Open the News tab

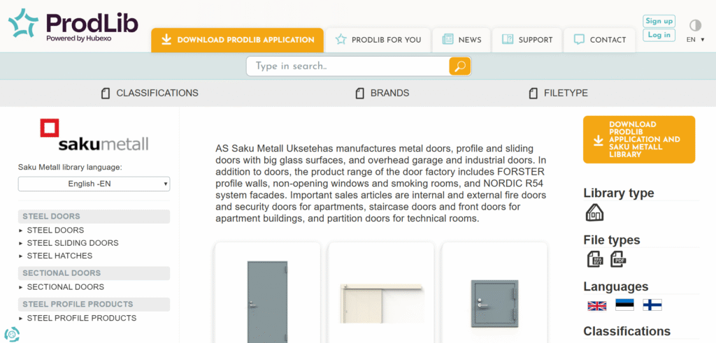(461, 40)
